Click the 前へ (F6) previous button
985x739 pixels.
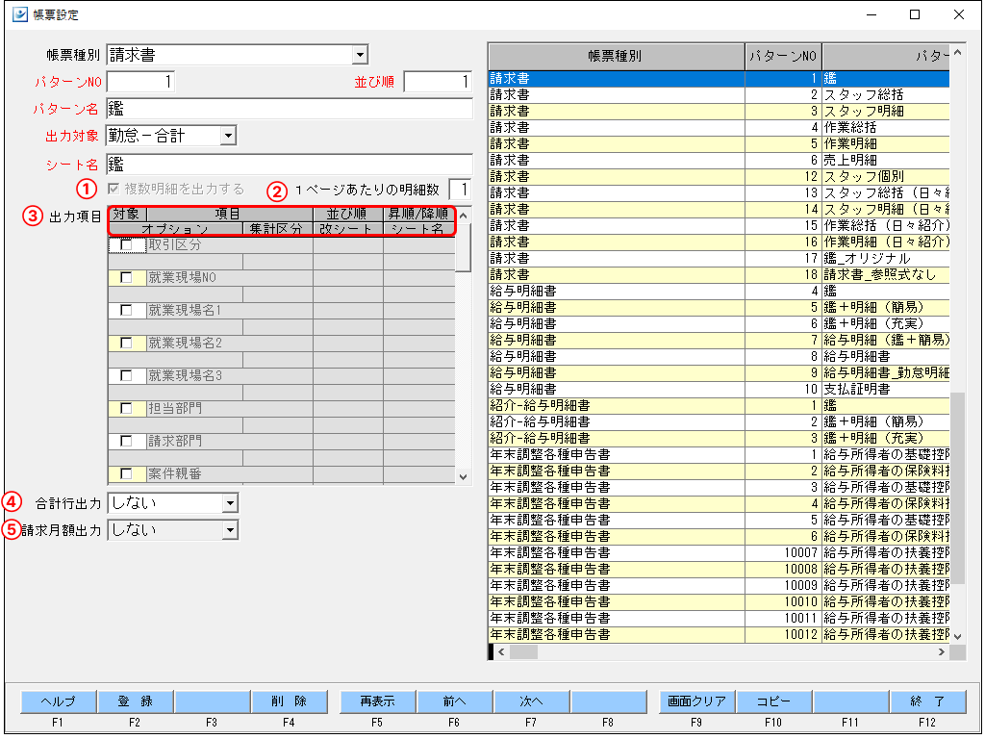[x=454, y=701]
